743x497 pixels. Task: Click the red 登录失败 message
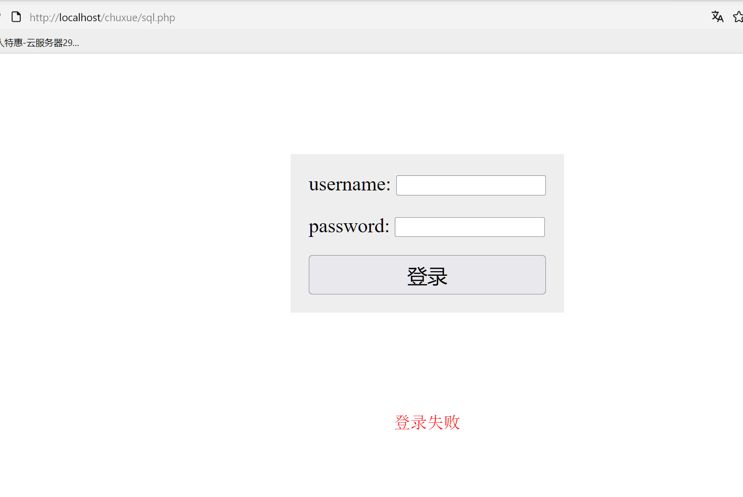427,422
